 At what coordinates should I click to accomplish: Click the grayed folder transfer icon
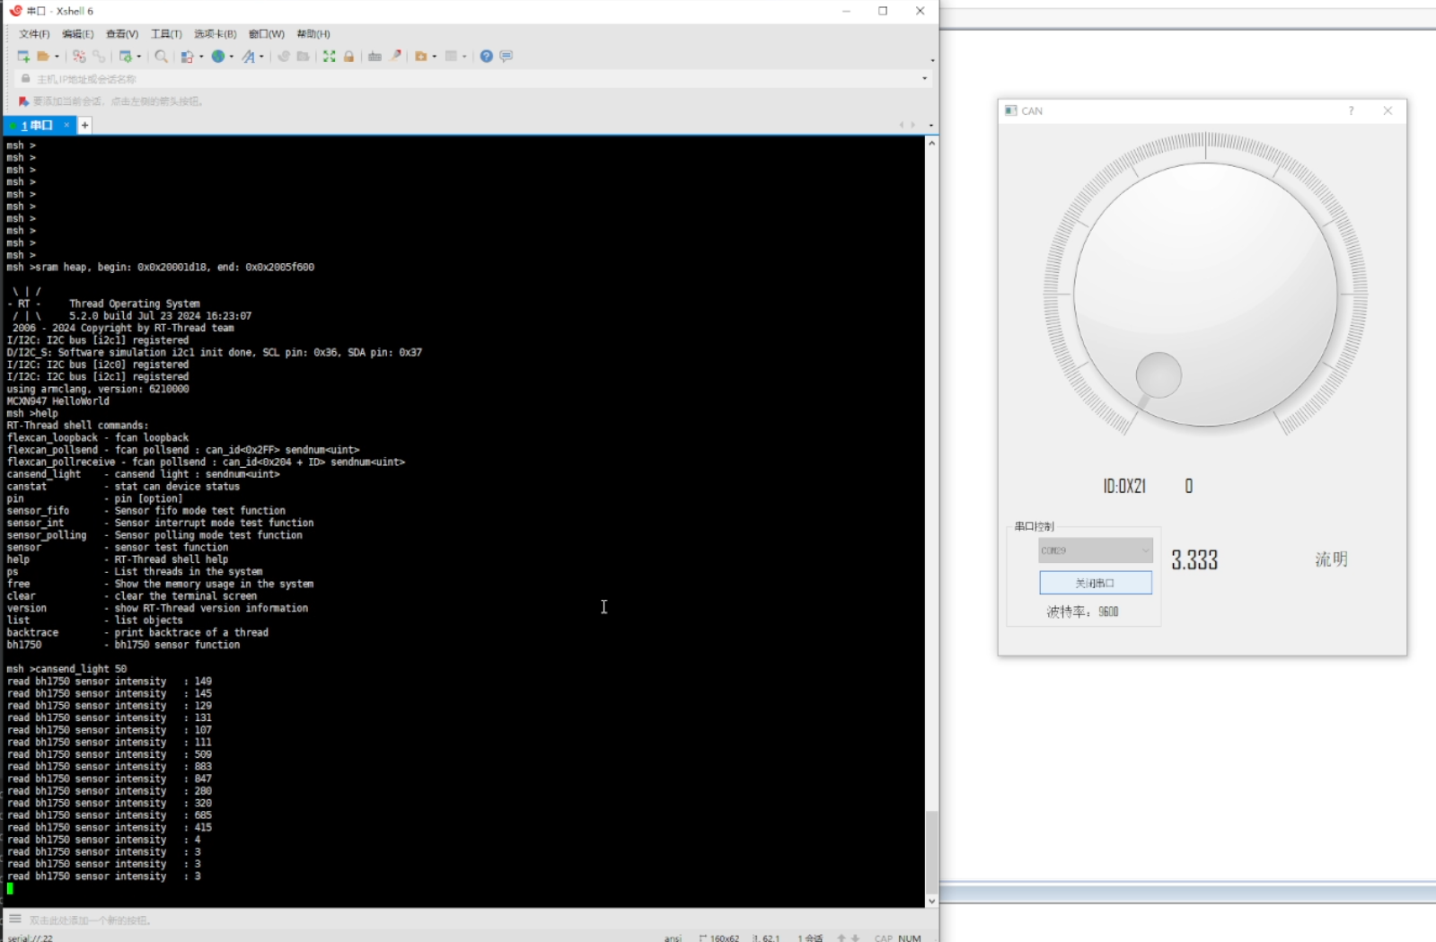coord(304,57)
